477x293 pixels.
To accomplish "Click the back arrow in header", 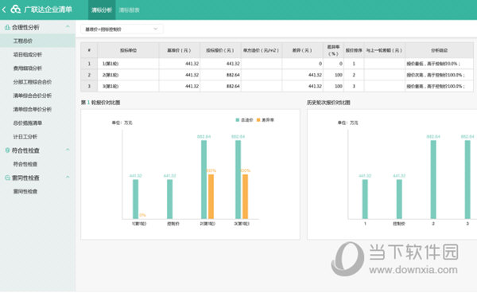I will click(x=4, y=10).
